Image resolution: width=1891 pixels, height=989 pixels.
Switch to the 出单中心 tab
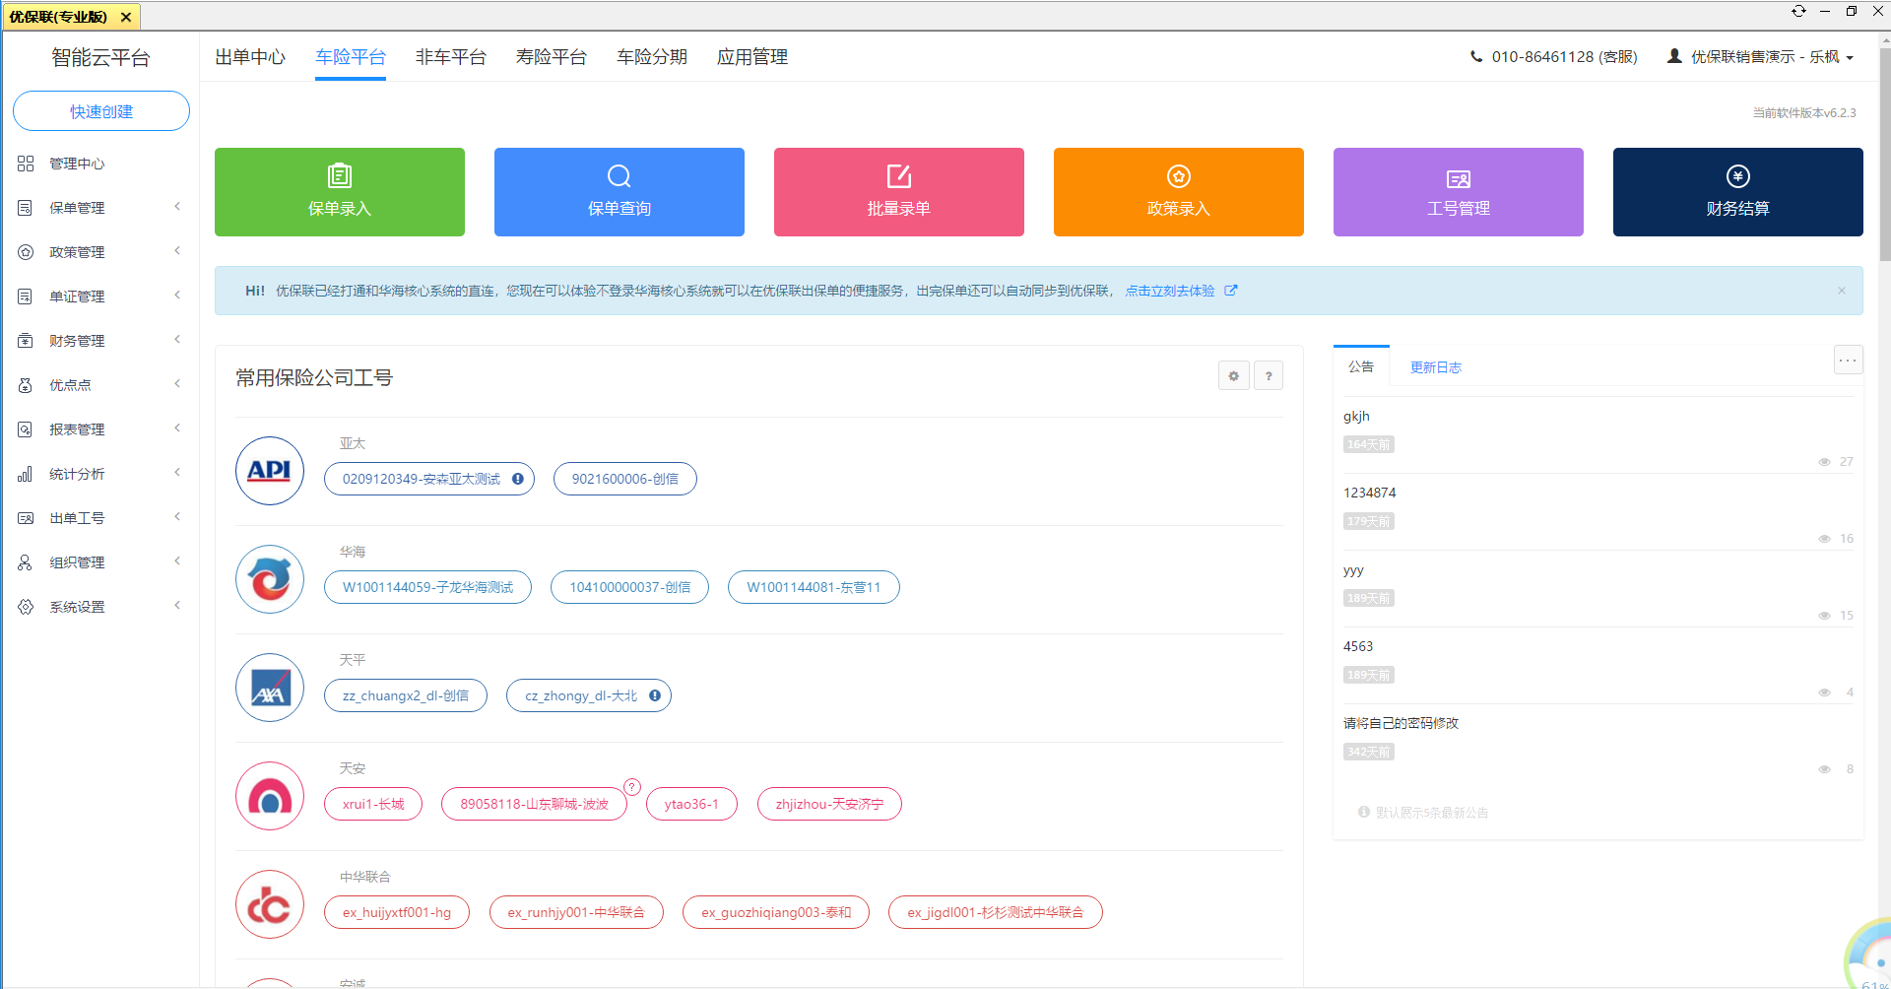[250, 57]
